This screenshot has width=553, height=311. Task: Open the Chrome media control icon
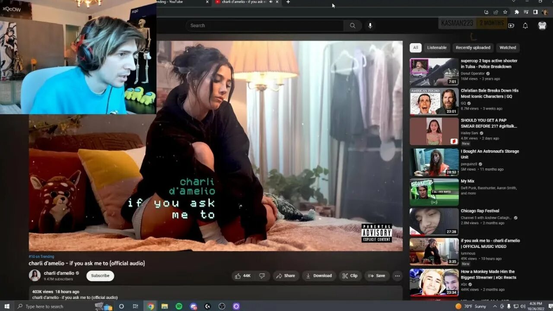click(526, 12)
